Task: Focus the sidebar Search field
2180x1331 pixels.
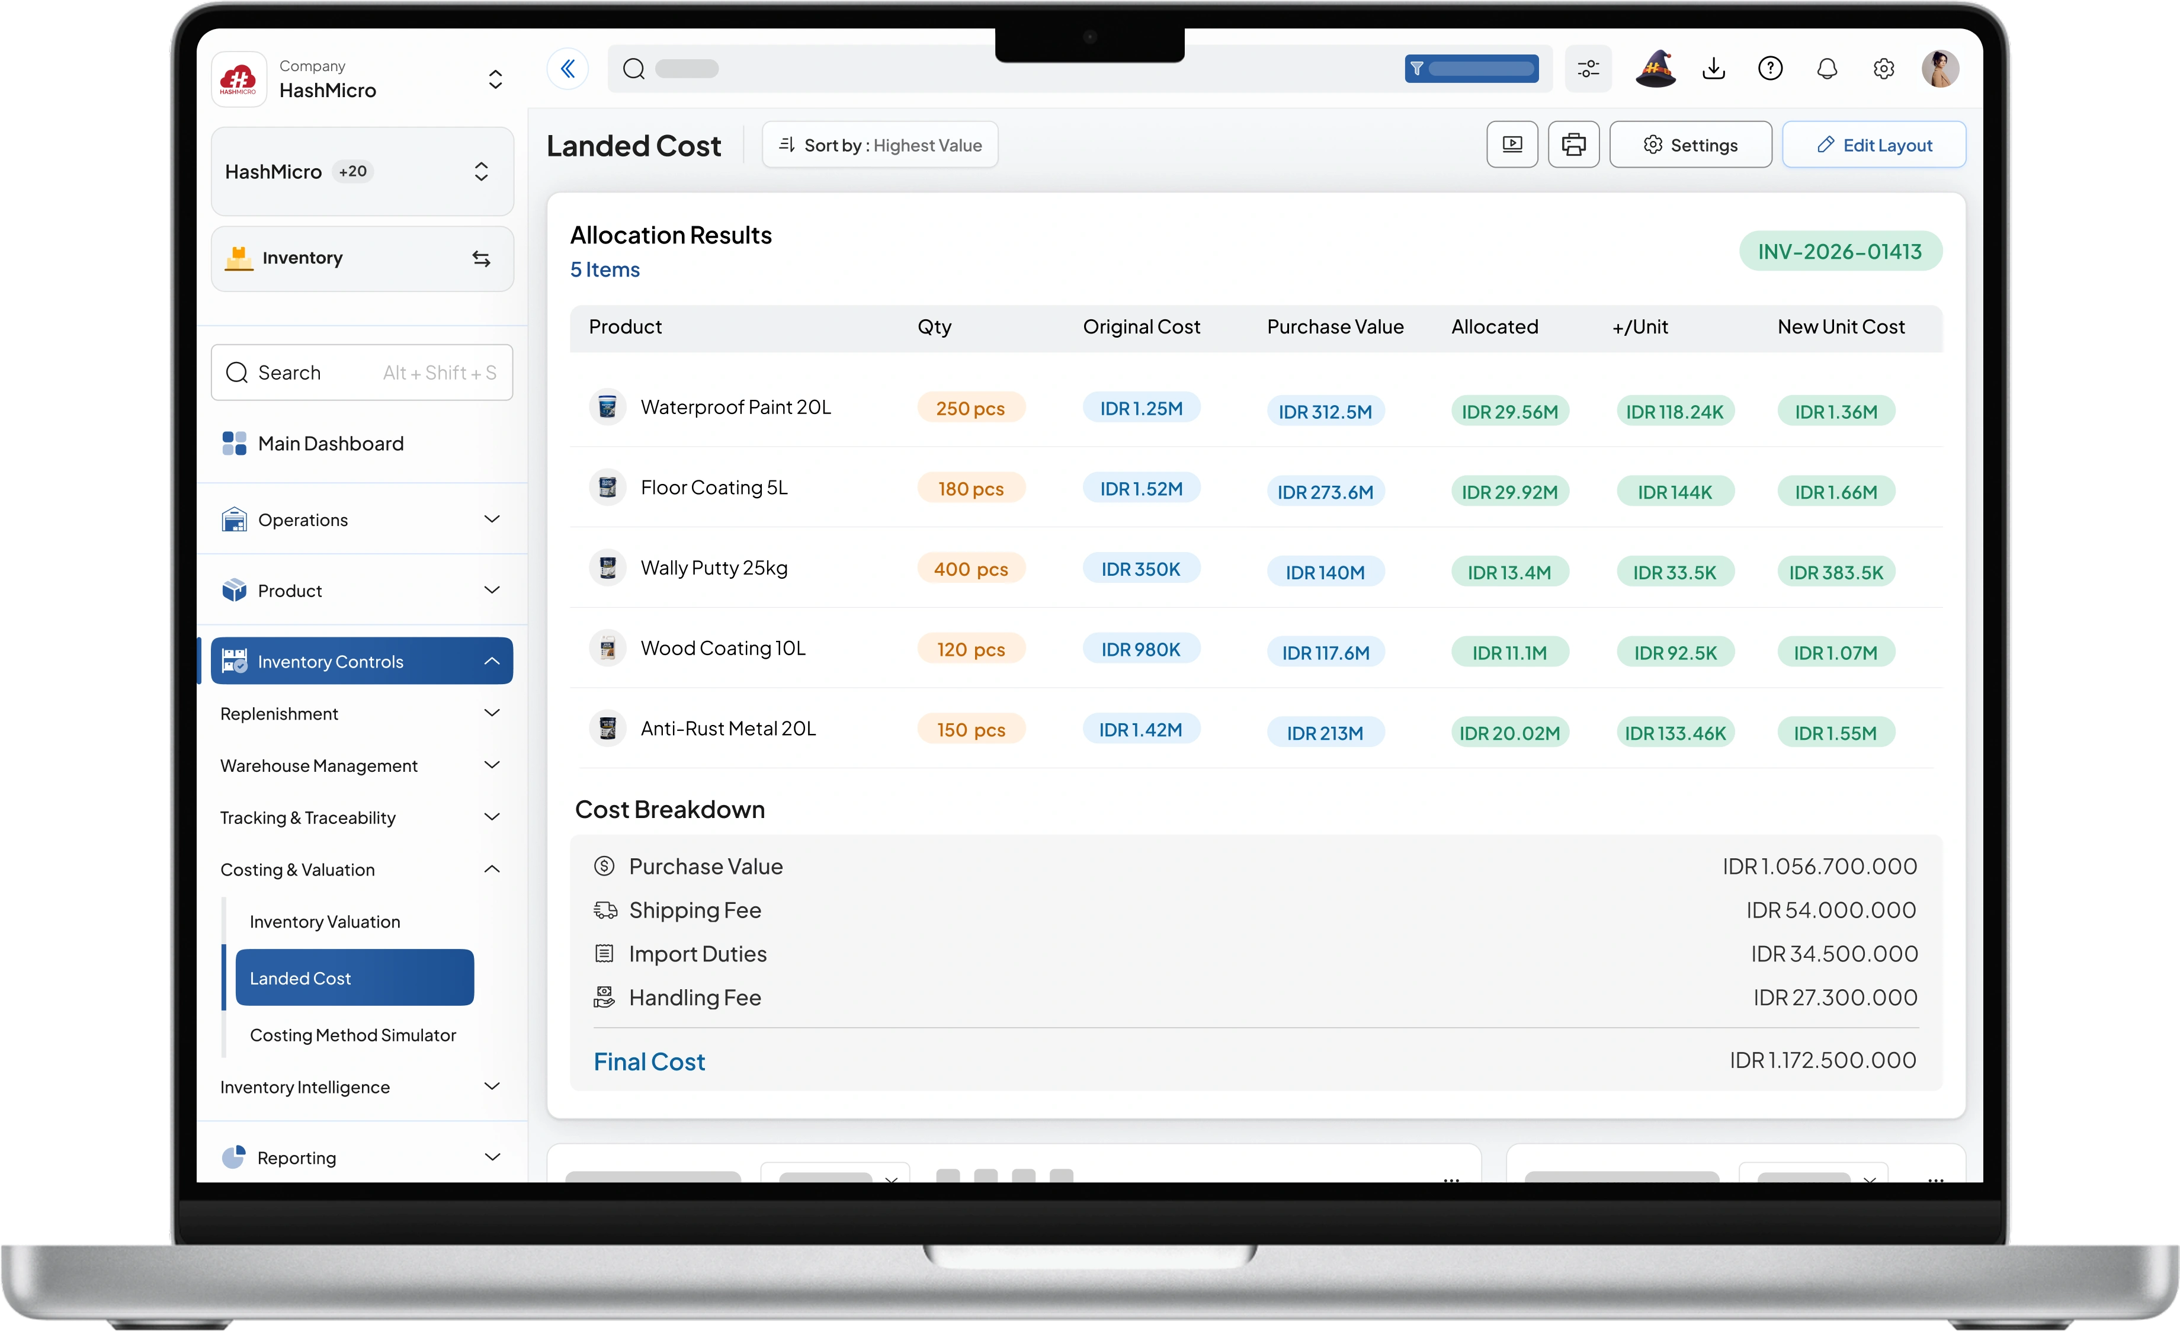Action: [x=362, y=373]
